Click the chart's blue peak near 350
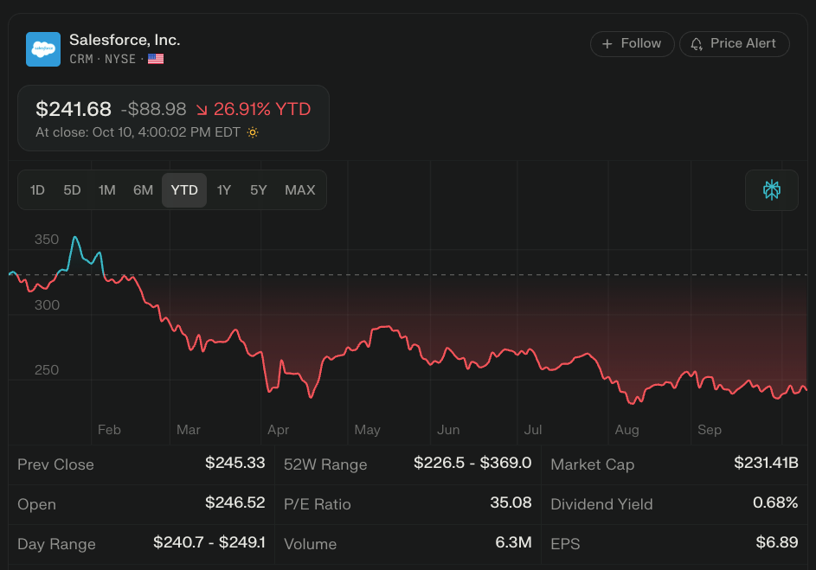Viewport: 816px width, 570px height. click(75, 237)
